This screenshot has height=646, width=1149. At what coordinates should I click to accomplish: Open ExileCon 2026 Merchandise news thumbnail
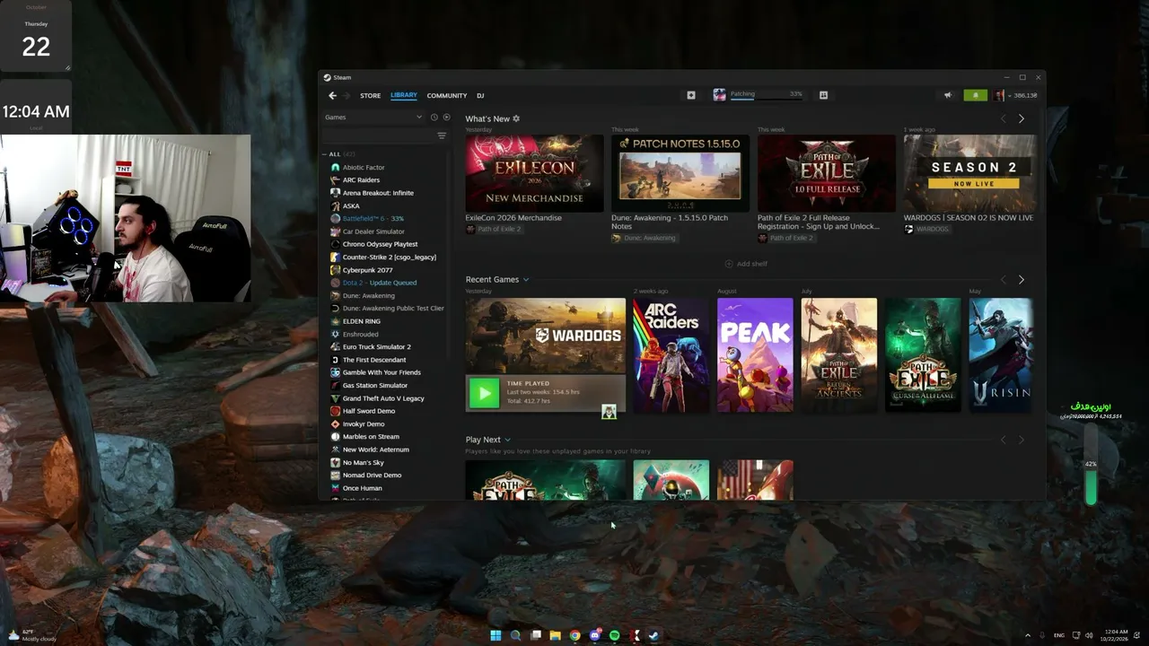[x=534, y=173]
